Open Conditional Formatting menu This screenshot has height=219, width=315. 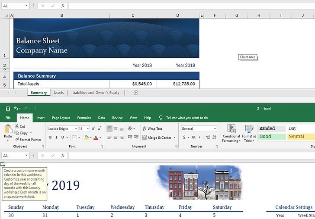point(231,133)
